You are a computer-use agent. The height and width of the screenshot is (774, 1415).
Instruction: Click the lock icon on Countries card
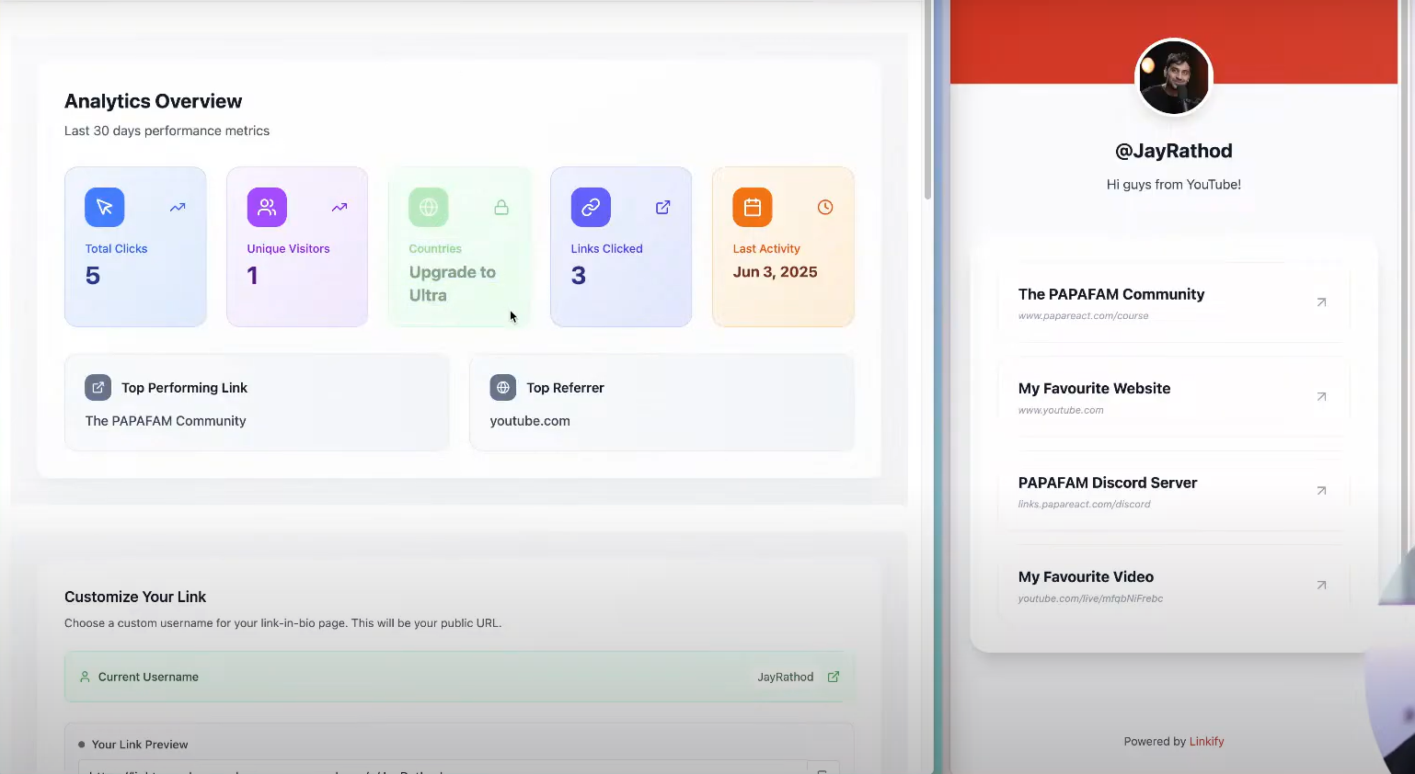click(x=501, y=208)
